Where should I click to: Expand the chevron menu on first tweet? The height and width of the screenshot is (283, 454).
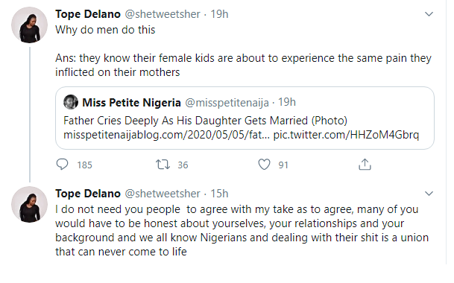coord(429,14)
